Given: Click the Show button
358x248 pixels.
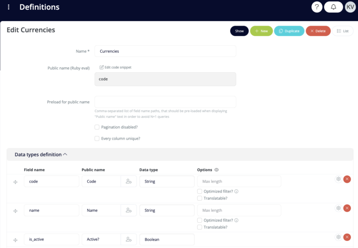Looking at the screenshot, I should (239, 31).
